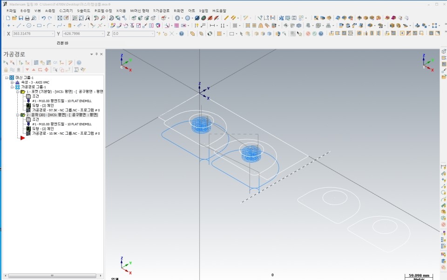Expand the 속성 - 3 - AXIS VMC node

(12, 82)
